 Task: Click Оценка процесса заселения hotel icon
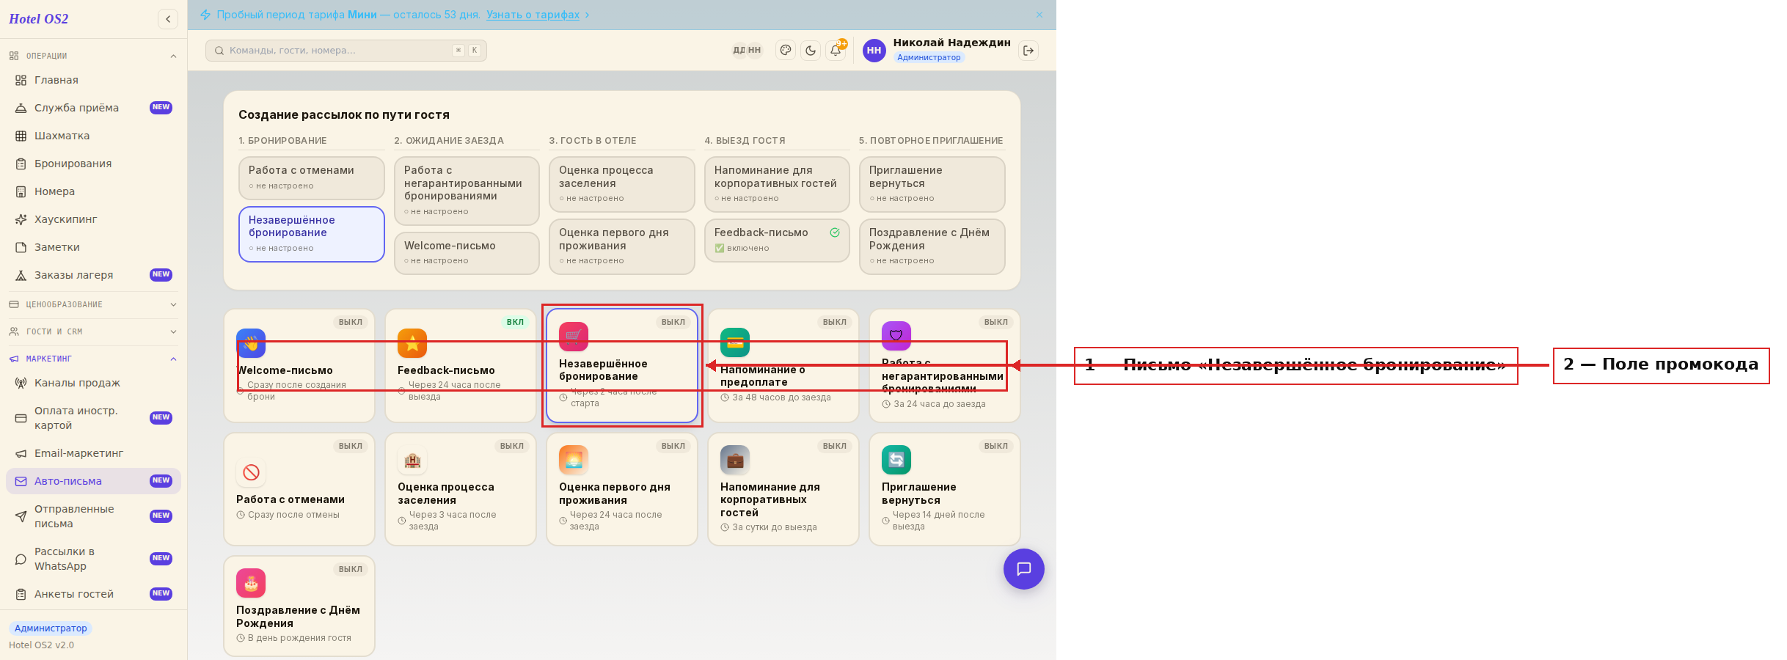coord(412,461)
